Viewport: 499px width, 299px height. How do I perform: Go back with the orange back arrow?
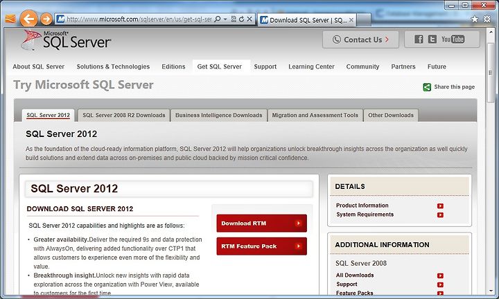pos(28,19)
